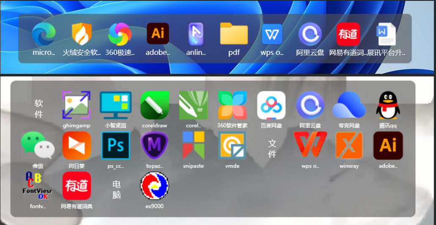Screen dimensions: 436x225
Task: Open the vmde icon
Action: (x=233, y=146)
